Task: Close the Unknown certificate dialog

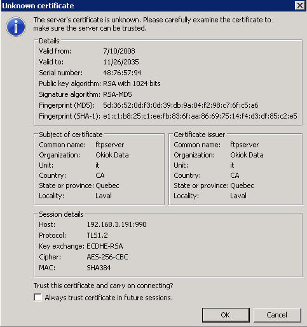Action: (x=300, y=5)
